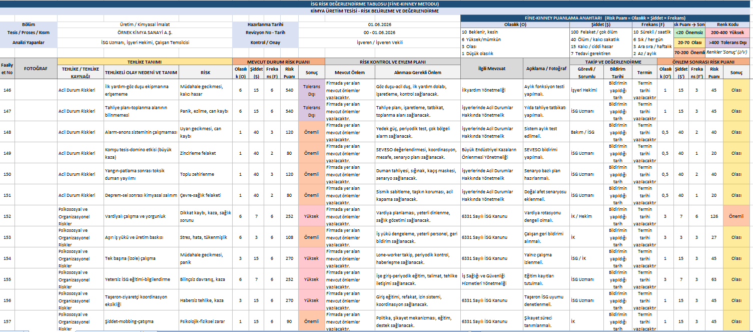Click 'Taşeron-ziyaretçi koordinasyon eksikliği' cell

point(141,300)
